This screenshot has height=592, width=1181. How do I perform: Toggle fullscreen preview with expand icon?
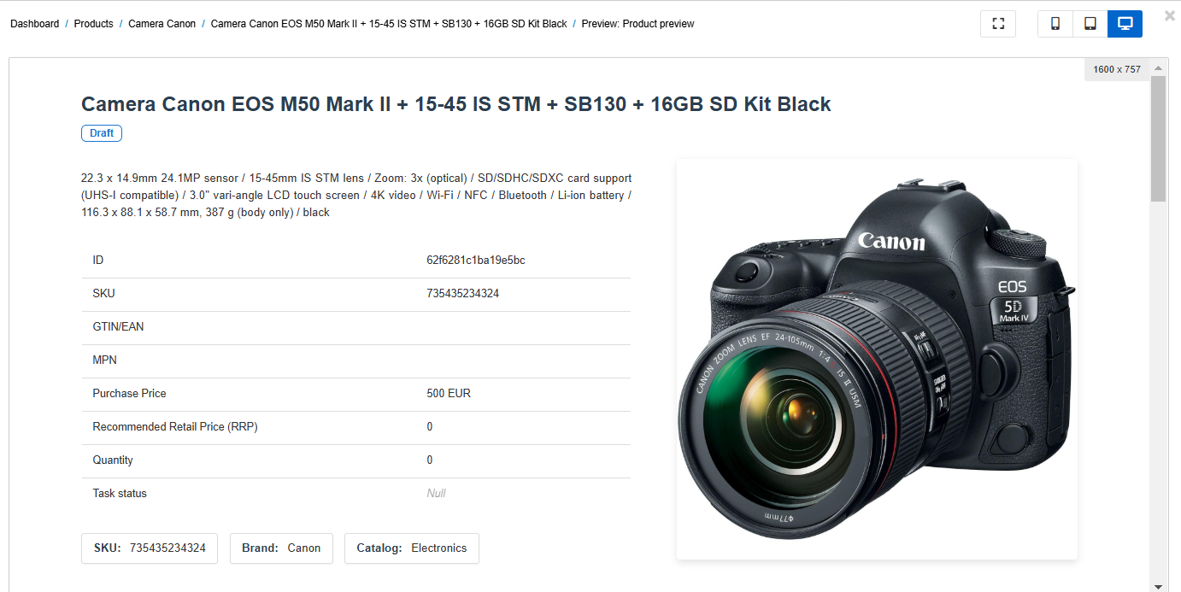point(998,24)
